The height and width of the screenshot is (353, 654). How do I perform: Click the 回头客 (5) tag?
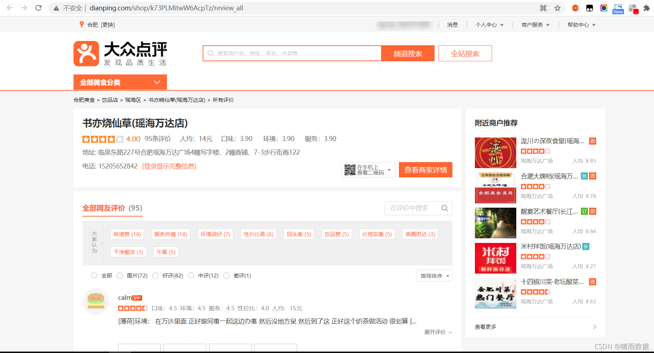point(299,234)
